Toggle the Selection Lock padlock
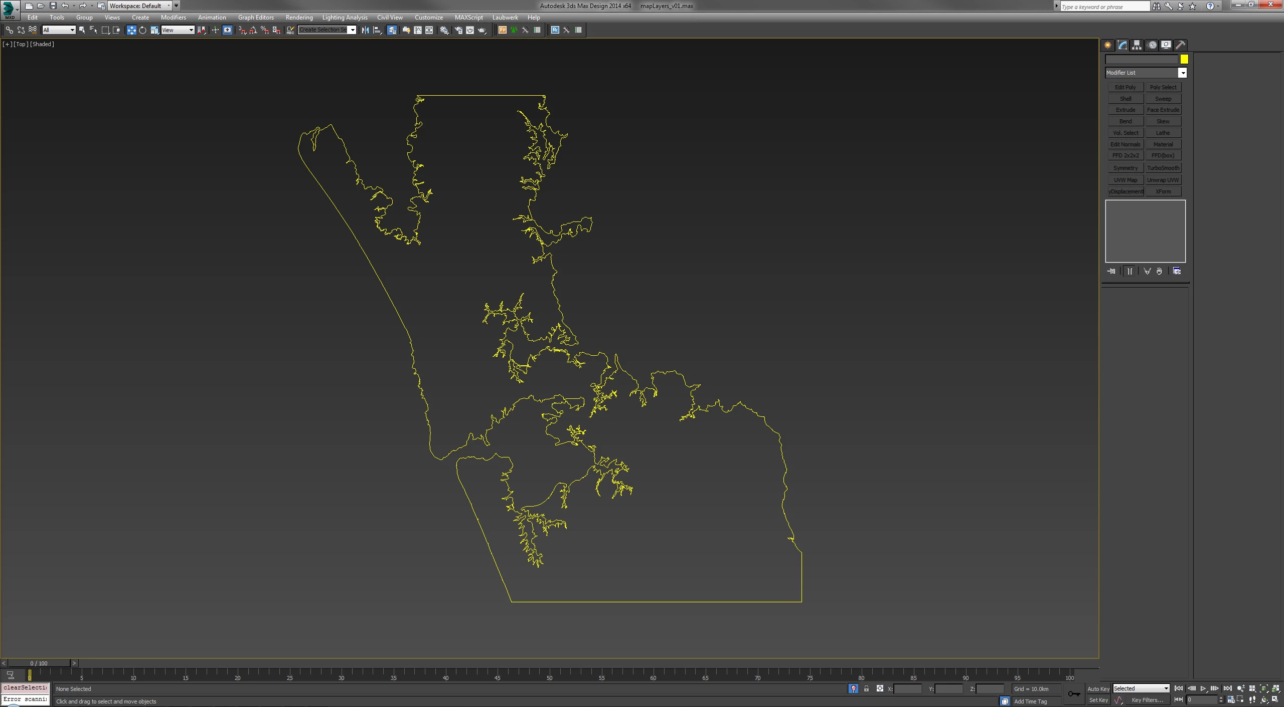This screenshot has height=707, width=1284. click(x=866, y=689)
